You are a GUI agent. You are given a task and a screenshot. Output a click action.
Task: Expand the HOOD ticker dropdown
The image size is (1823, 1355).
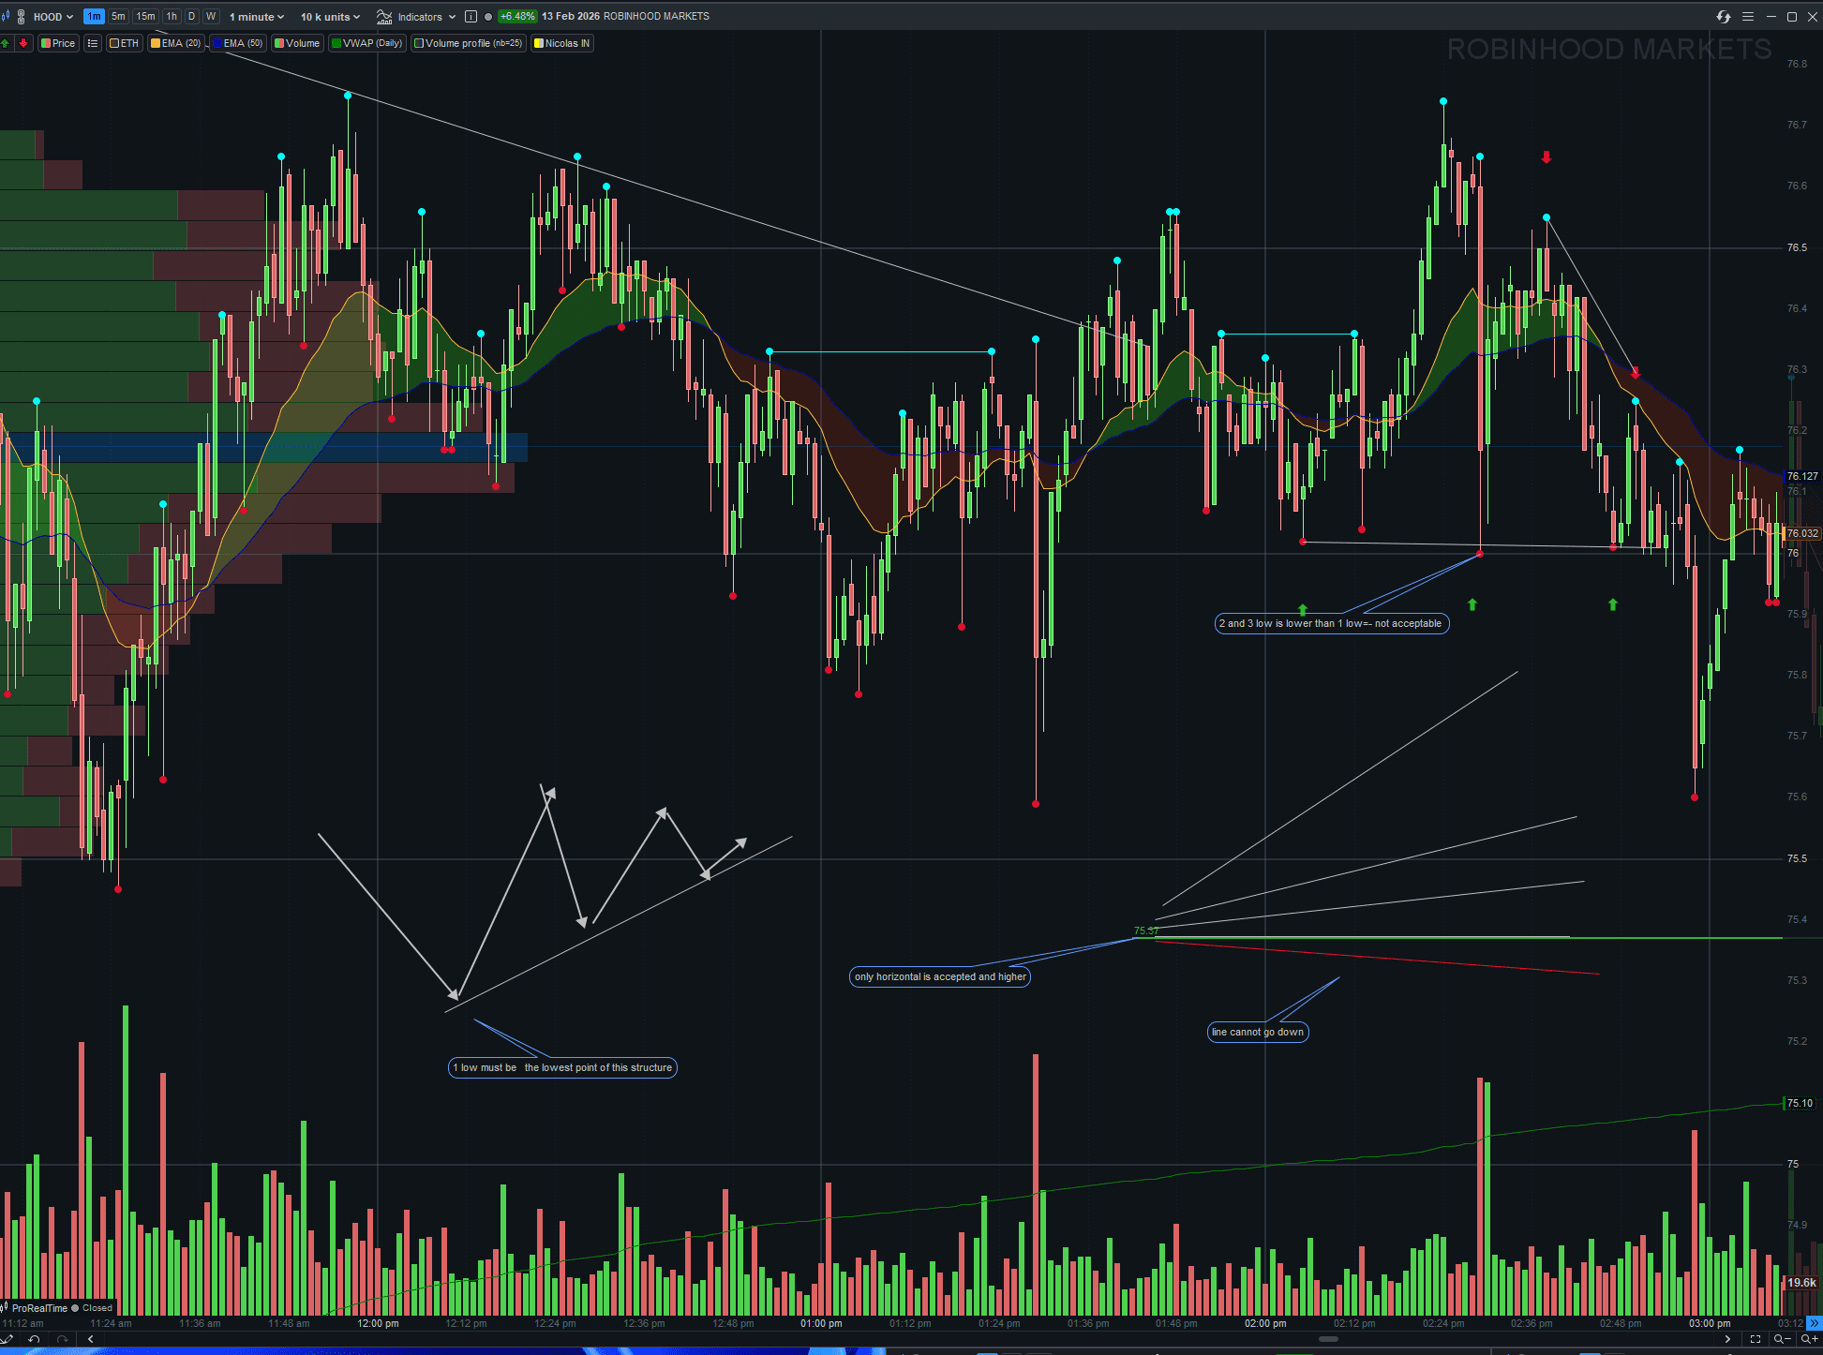tap(52, 16)
